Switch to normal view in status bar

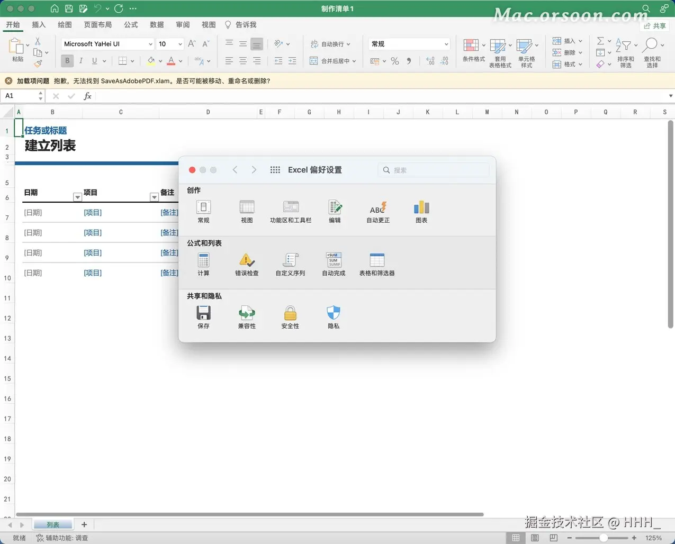516,538
